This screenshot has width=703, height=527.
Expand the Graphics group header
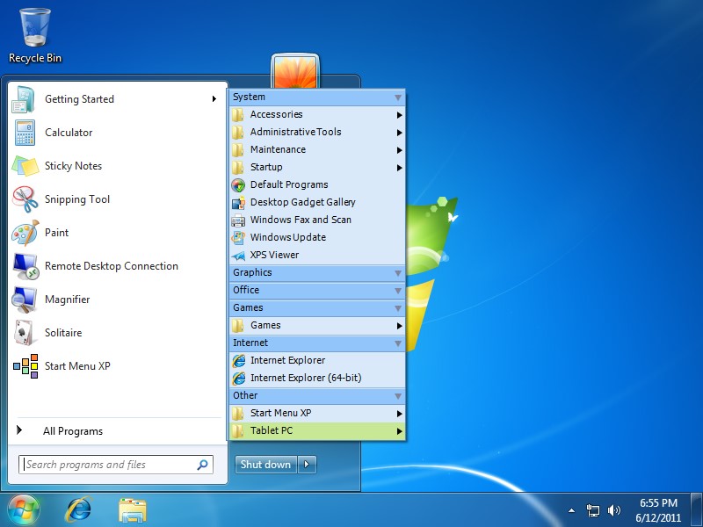tap(317, 272)
